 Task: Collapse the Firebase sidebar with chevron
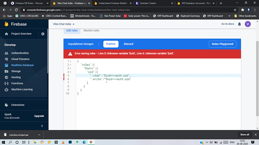coord(42,126)
